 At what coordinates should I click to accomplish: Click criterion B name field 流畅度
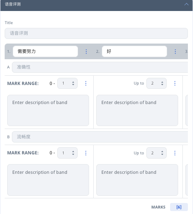(100, 137)
